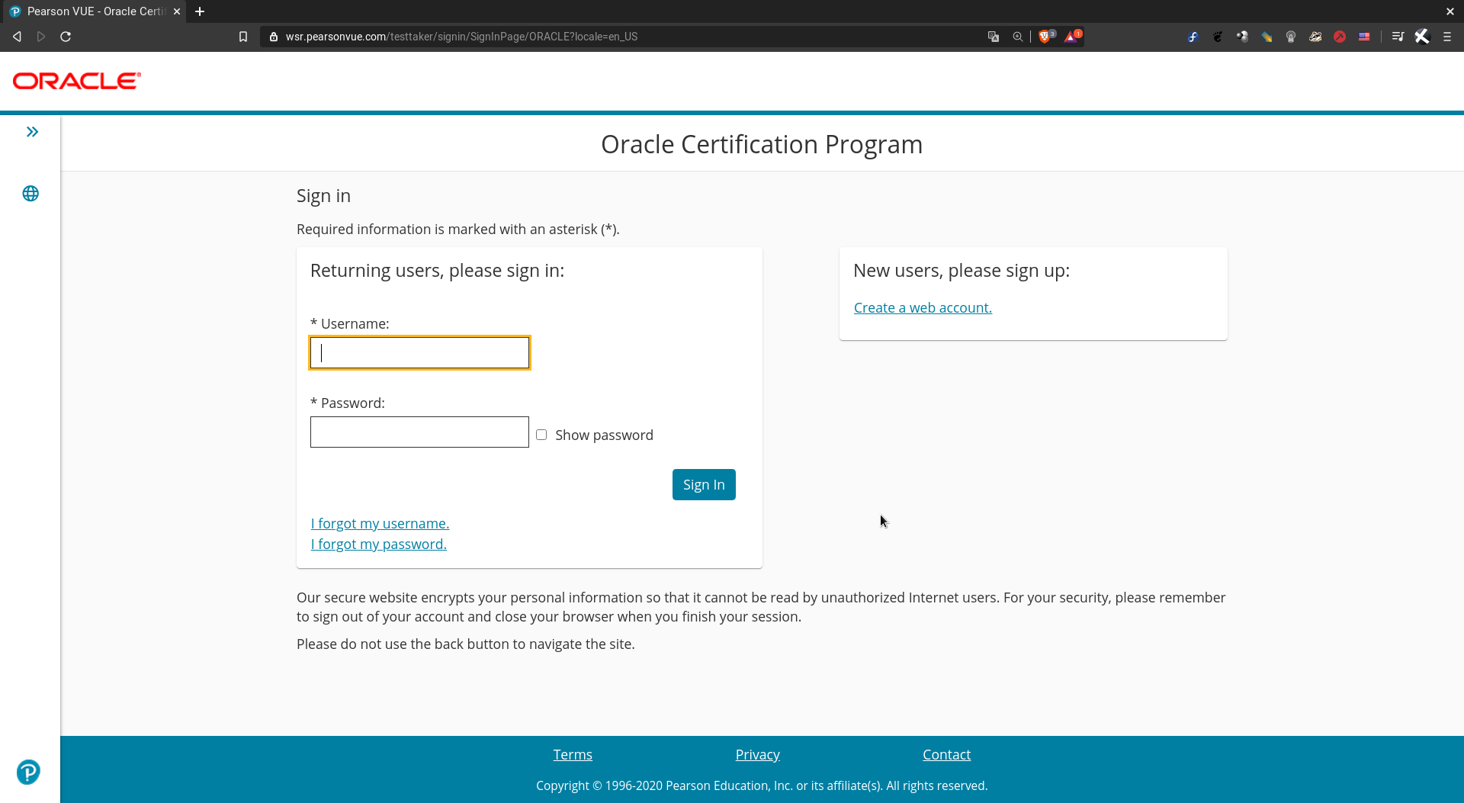Open the Terms footer link
This screenshot has height=803, width=1464.
[573, 755]
